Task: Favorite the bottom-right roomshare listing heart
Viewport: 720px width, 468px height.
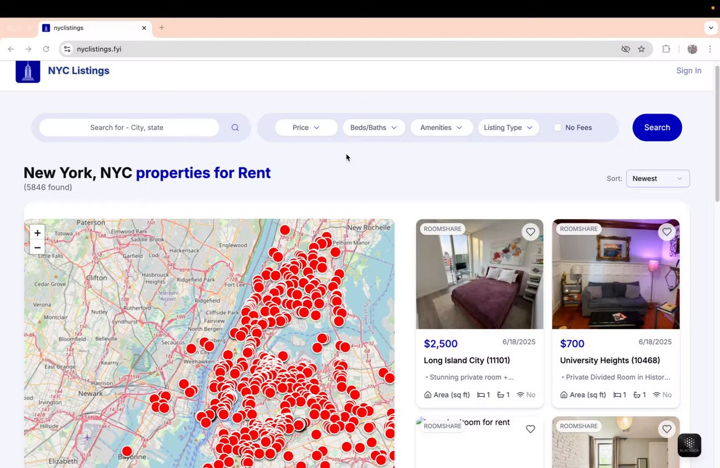Action: 667,429
